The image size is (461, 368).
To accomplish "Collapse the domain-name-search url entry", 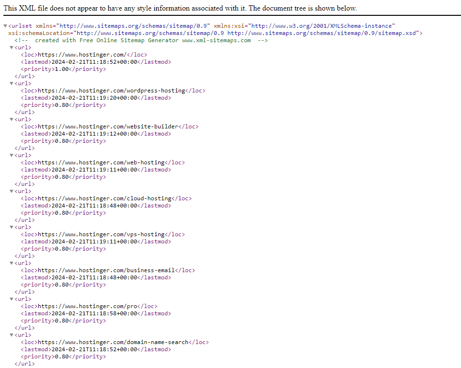I will [11, 335].
